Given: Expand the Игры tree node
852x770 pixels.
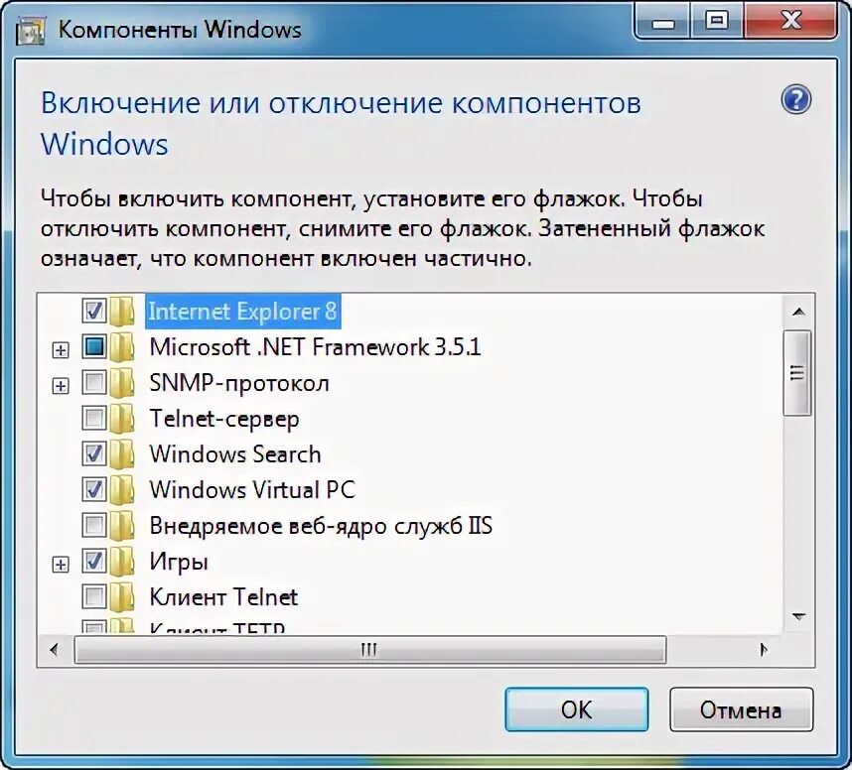Looking at the screenshot, I should (x=61, y=565).
